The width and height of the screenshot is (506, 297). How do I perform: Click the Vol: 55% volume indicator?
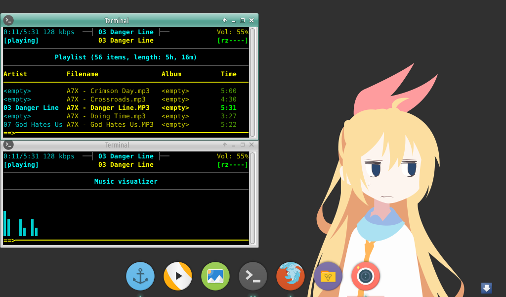pos(232,31)
